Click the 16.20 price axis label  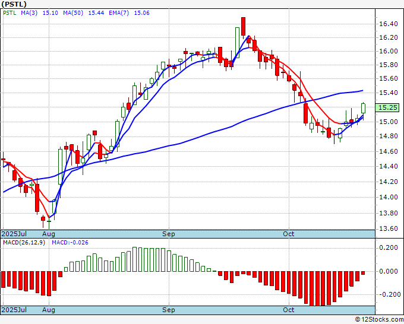(x=389, y=38)
